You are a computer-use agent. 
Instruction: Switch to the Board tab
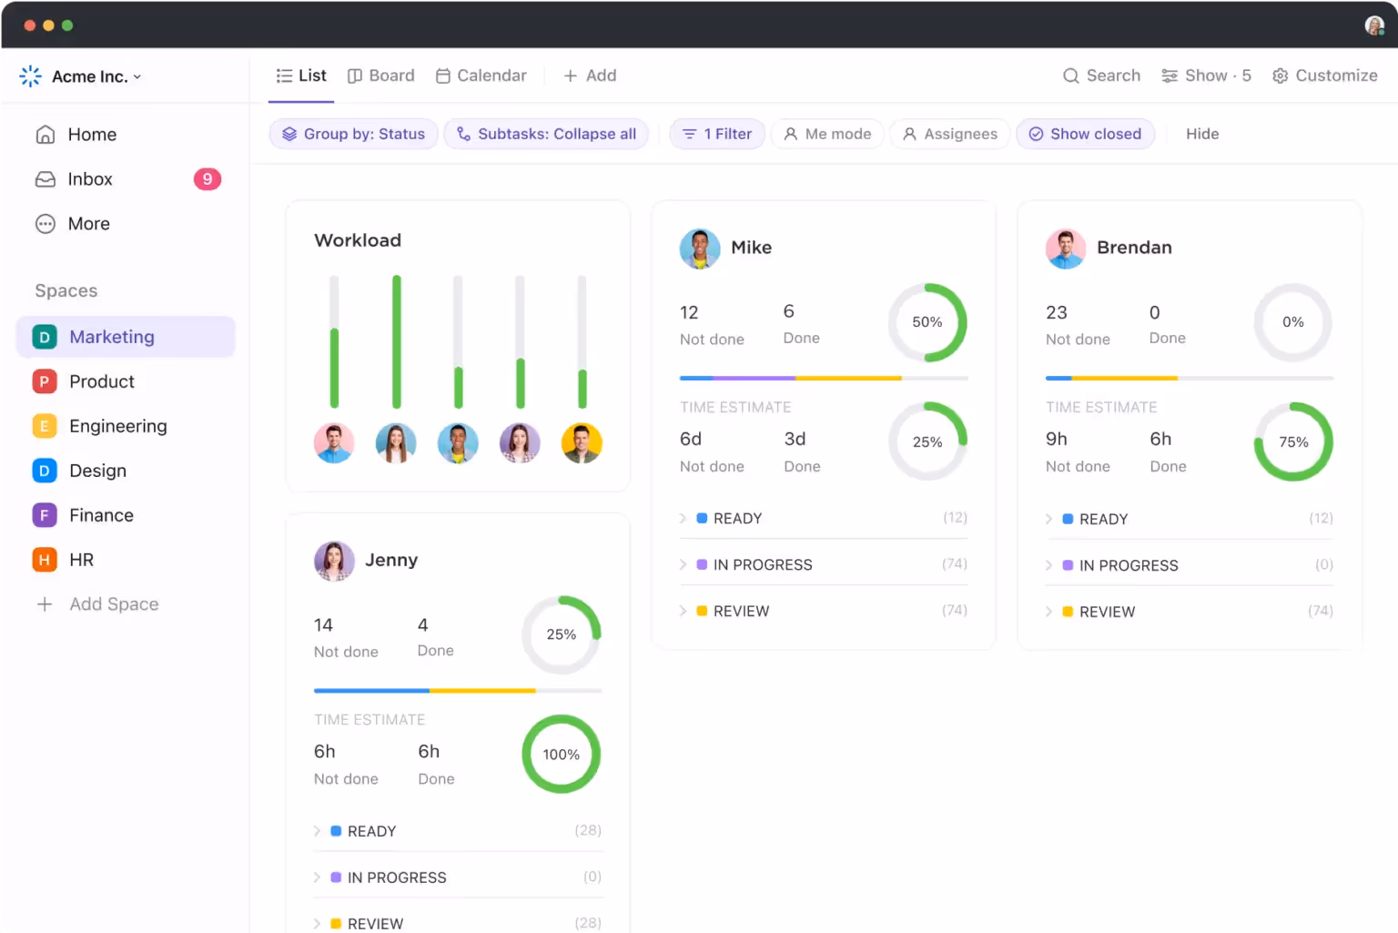coord(381,76)
